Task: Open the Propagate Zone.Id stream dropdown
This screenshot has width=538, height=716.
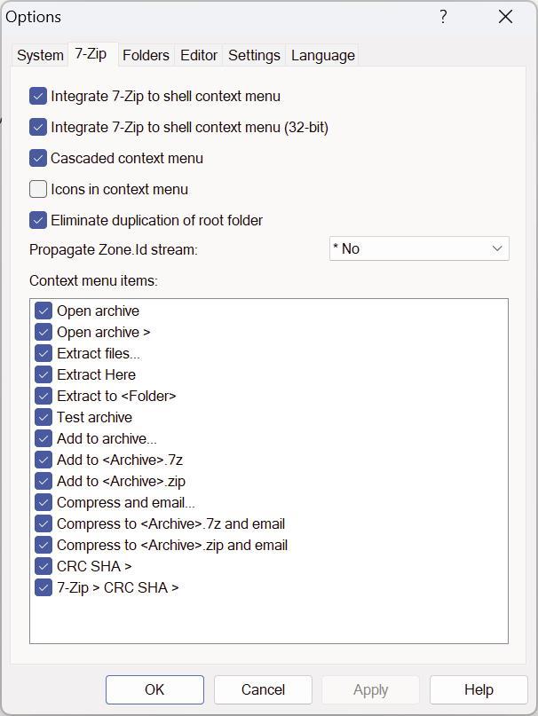Action: click(419, 248)
